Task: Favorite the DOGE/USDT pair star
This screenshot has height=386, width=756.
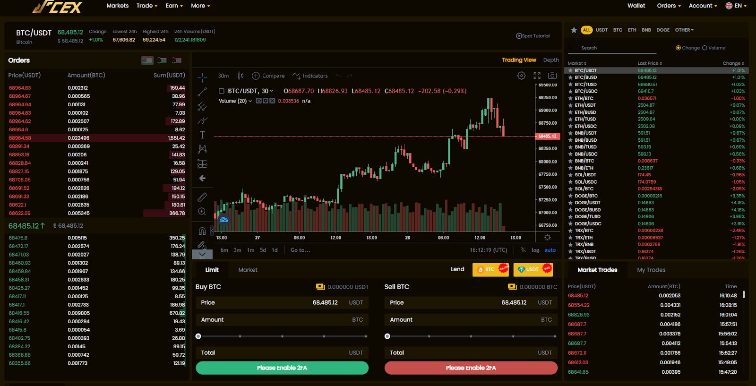Action: [570, 203]
